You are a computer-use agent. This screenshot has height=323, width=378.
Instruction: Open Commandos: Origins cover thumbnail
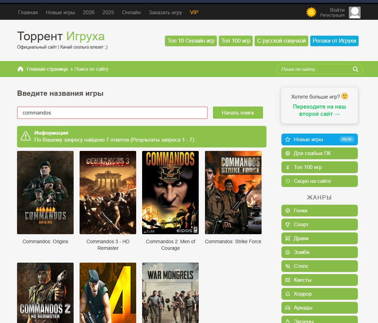coord(45,193)
